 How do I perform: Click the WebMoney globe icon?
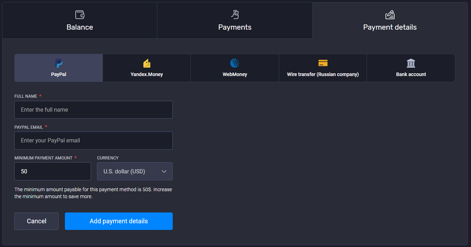(235, 63)
